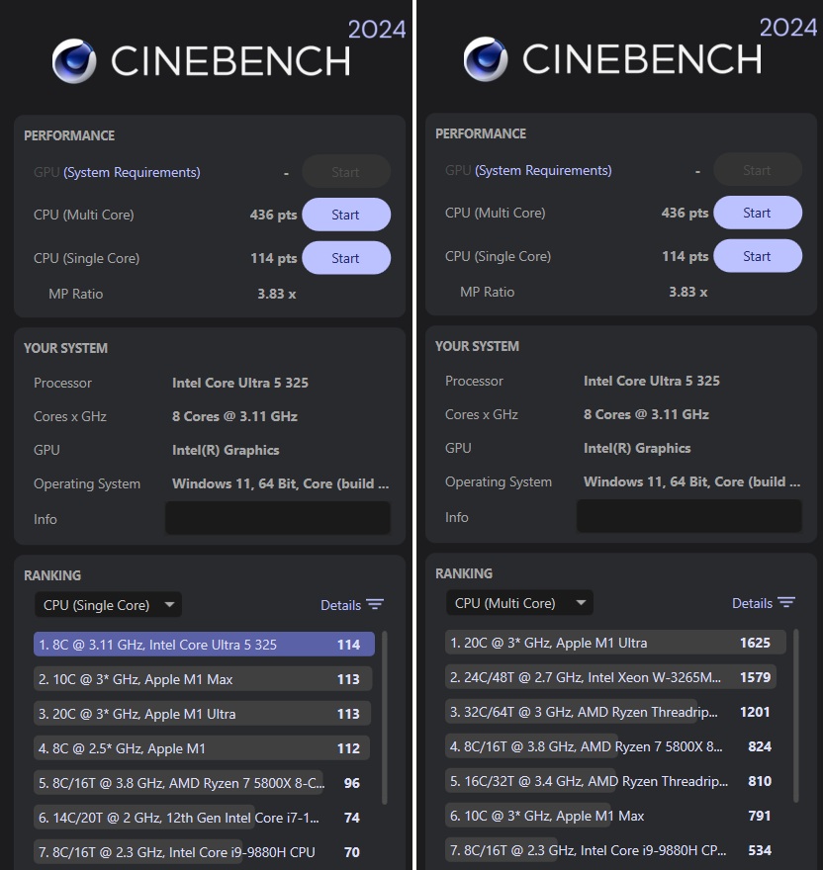Click the Details filter icon in the Single Core ranking

click(x=375, y=604)
